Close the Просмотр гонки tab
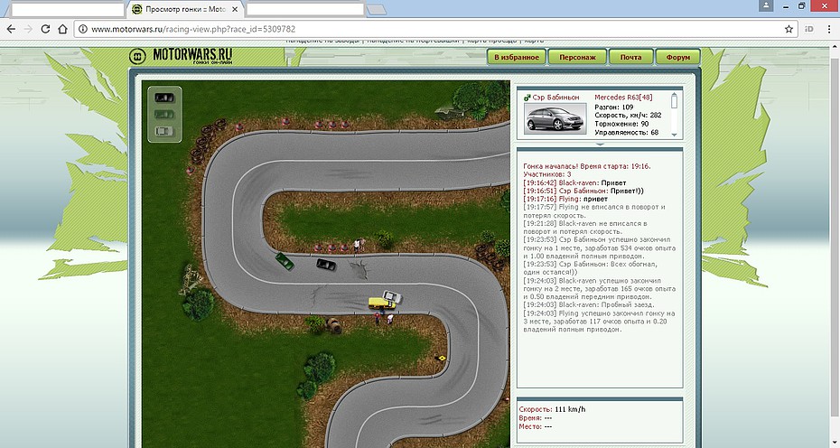Screen dimensions: 840x448 (235, 9)
